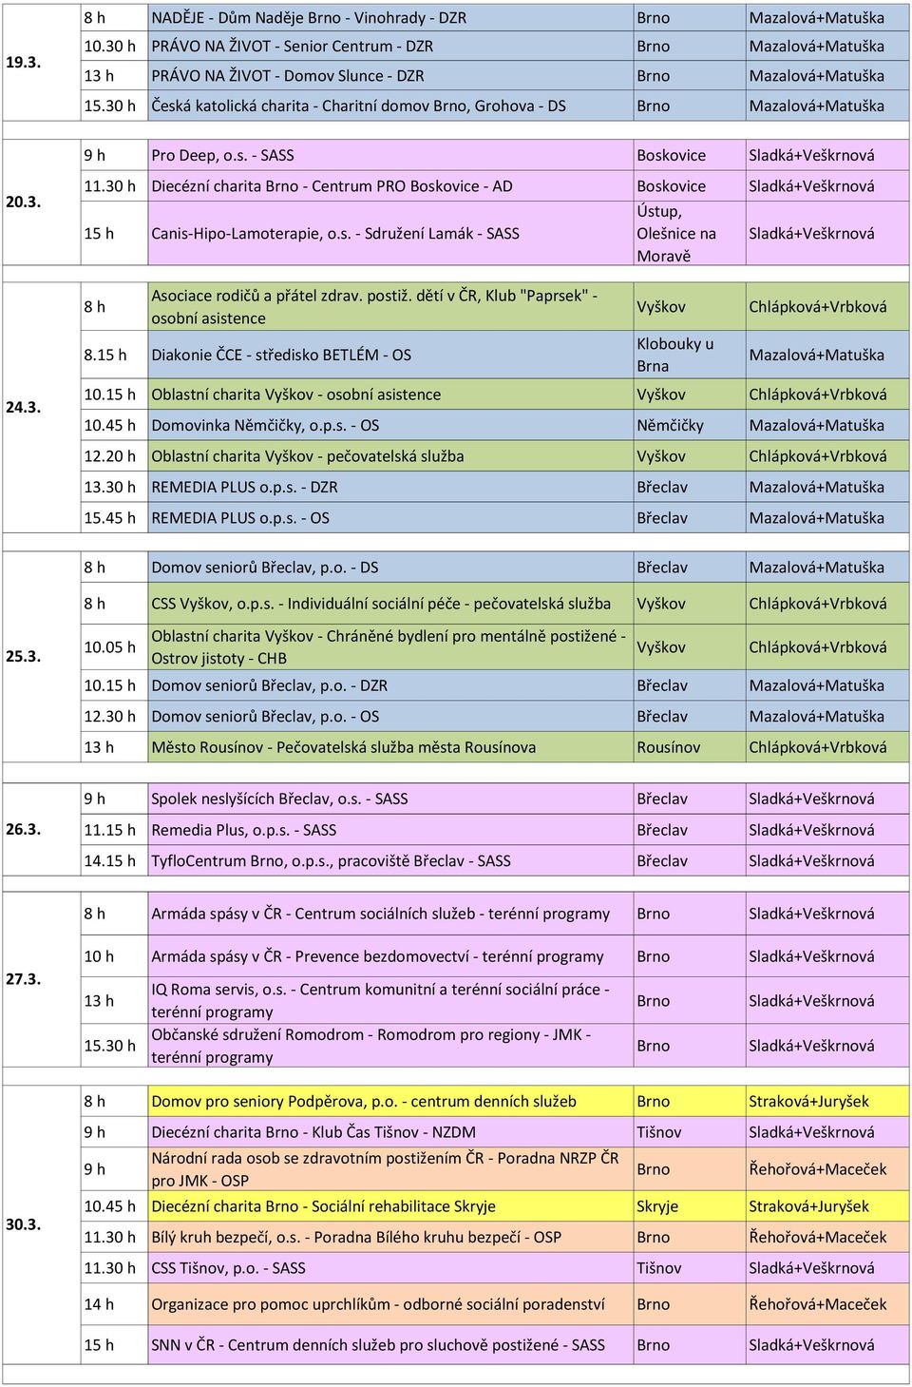Select the location cell 'Němčičky'
The width and height of the screenshot is (912, 1387).
click(670, 426)
